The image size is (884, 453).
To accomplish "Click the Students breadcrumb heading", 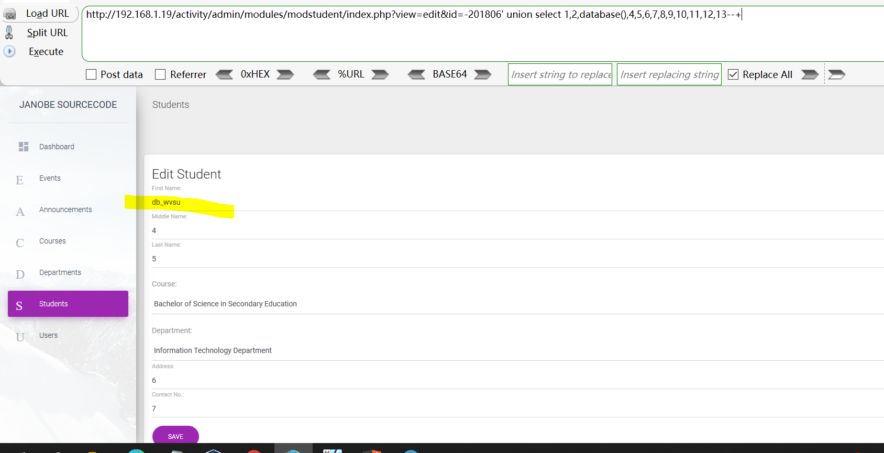I will point(171,105).
